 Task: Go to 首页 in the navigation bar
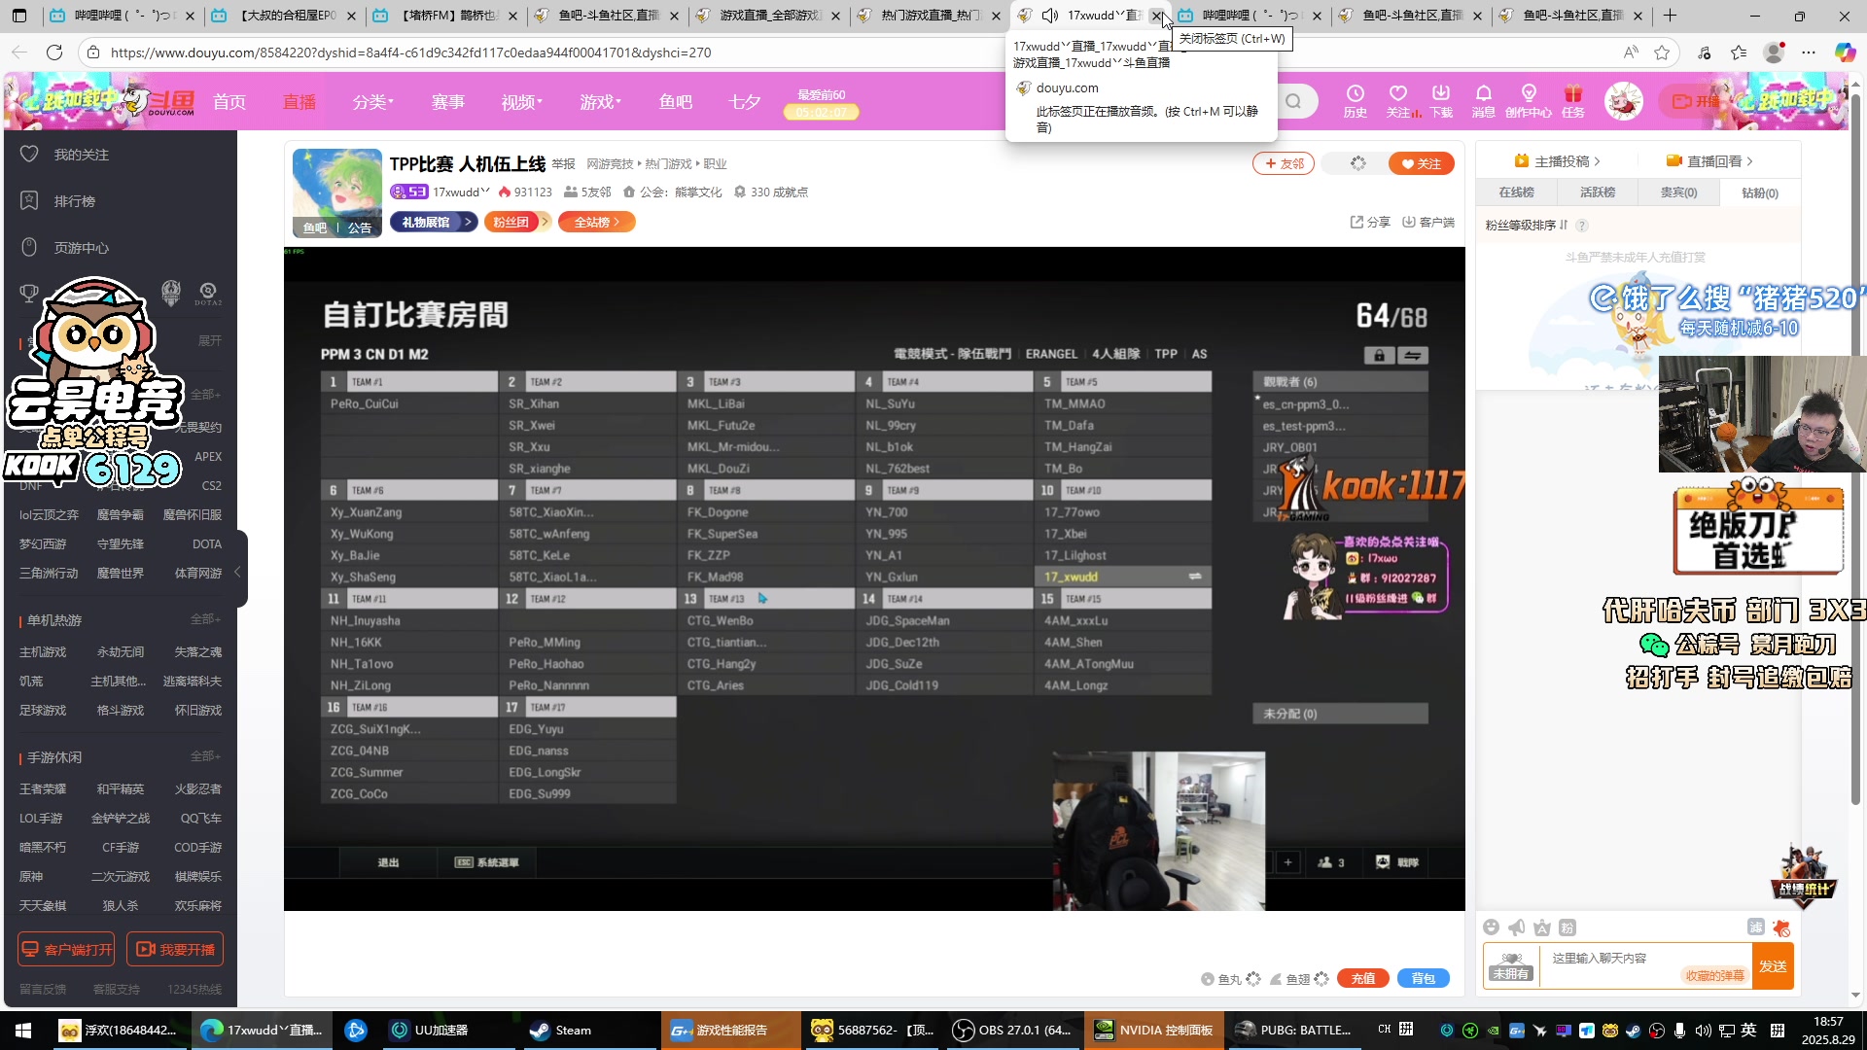(229, 102)
